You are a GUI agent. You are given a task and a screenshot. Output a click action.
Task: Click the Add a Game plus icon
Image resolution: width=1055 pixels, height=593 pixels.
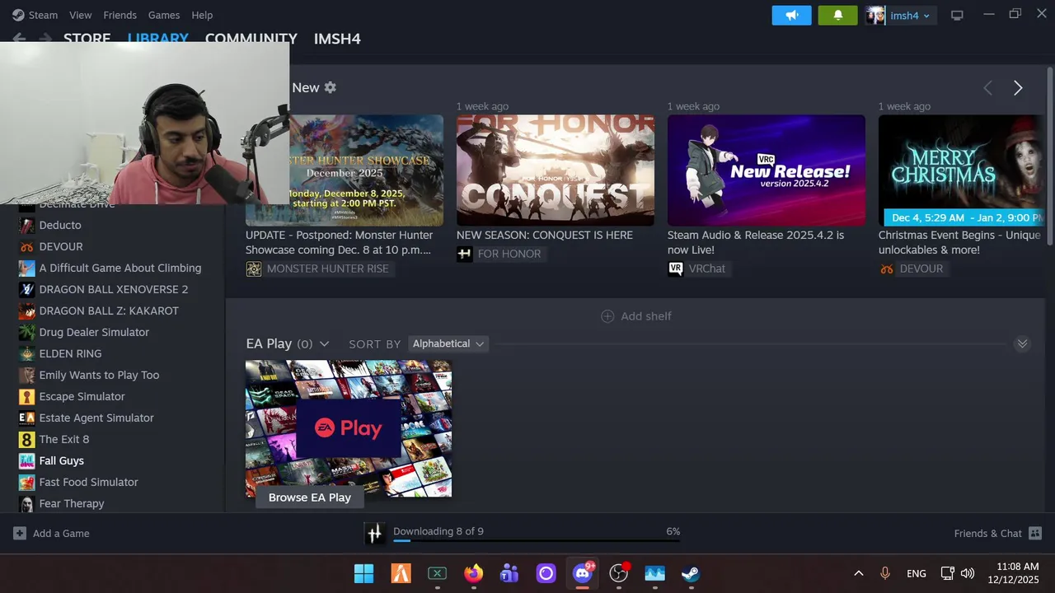20,533
